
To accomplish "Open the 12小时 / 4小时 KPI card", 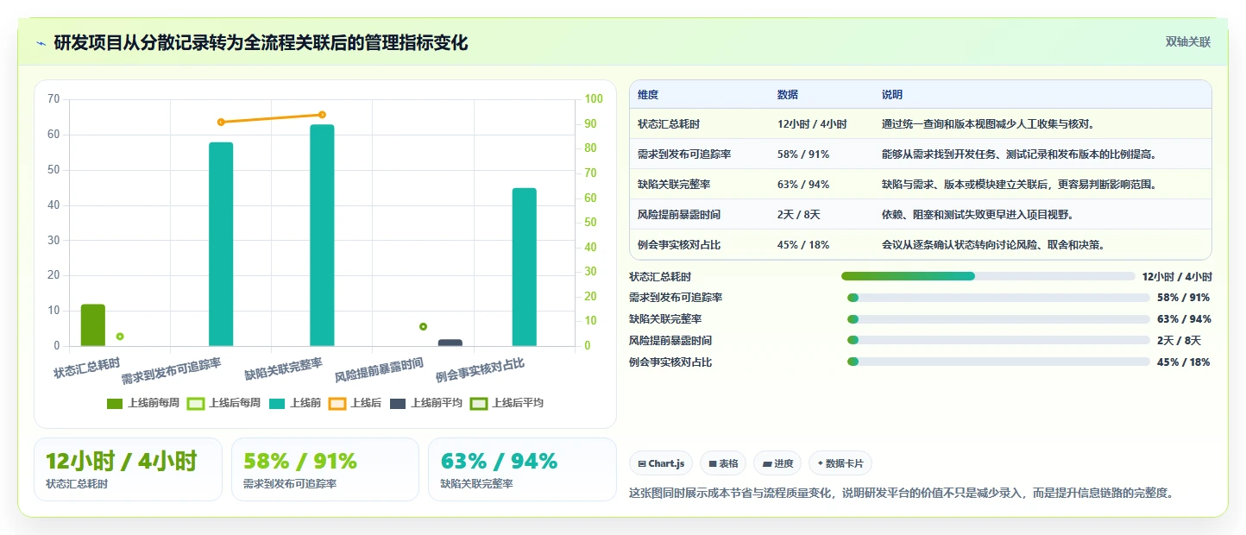I will click(x=128, y=469).
